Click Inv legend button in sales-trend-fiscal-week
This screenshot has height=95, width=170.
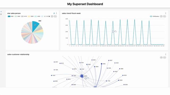point(165,16)
